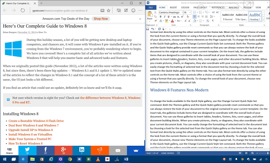The height and width of the screenshot is (163, 270).
Task: Share the article on Twitter
Action: click(27, 150)
